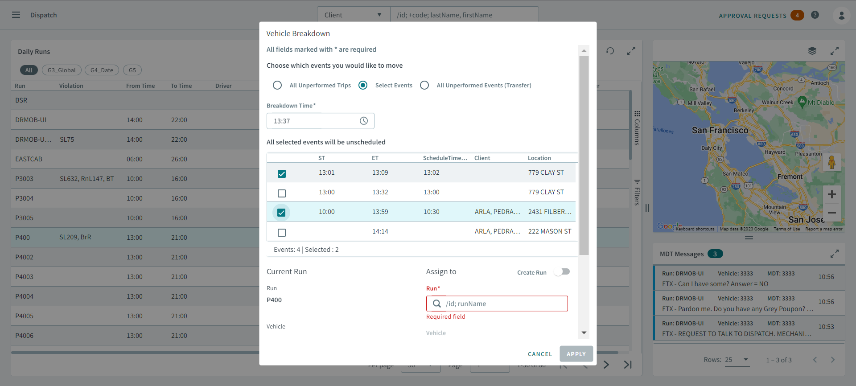The height and width of the screenshot is (386, 856).
Task: Sort by the Location column header
Action: tap(539, 158)
